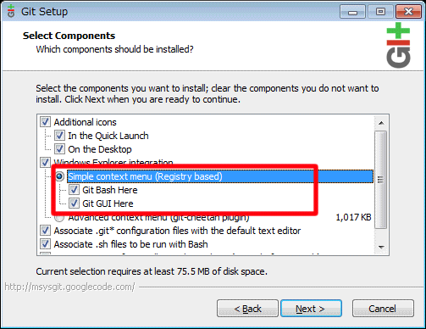Click the components list scrollbar thumb
Viewport: 426px width, 329px height.
pyautogui.click(x=381, y=180)
